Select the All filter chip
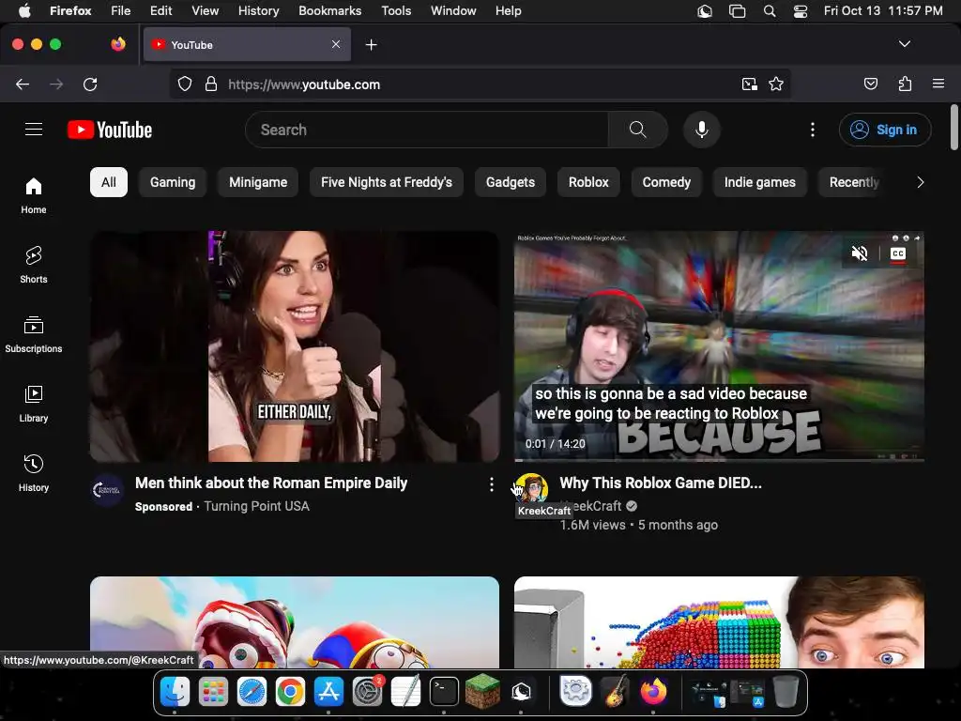The width and height of the screenshot is (961, 721). (x=109, y=182)
